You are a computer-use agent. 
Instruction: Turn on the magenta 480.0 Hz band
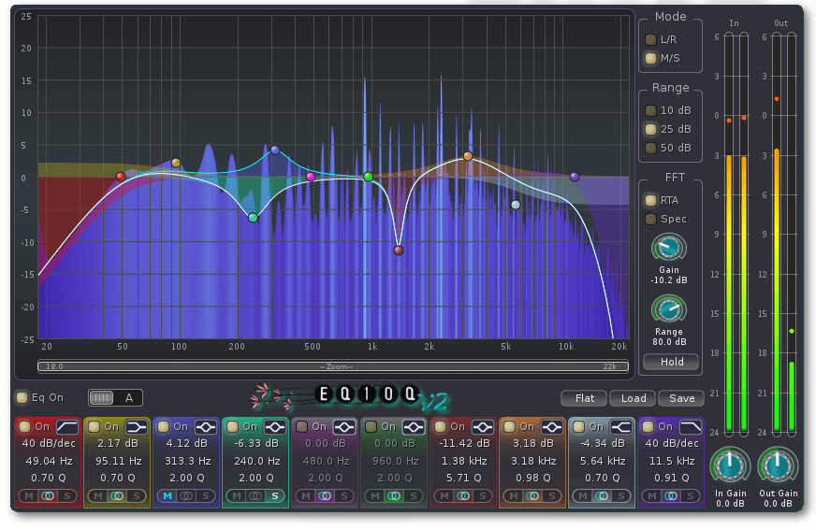point(301,426)
